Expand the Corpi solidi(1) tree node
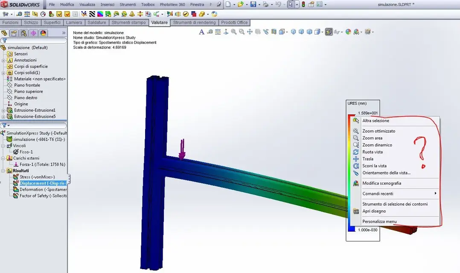Screen dimensions: 460x273 pos(3,73)
